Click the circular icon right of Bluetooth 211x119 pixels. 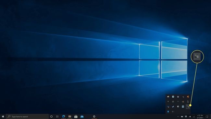tap(173, 112)
